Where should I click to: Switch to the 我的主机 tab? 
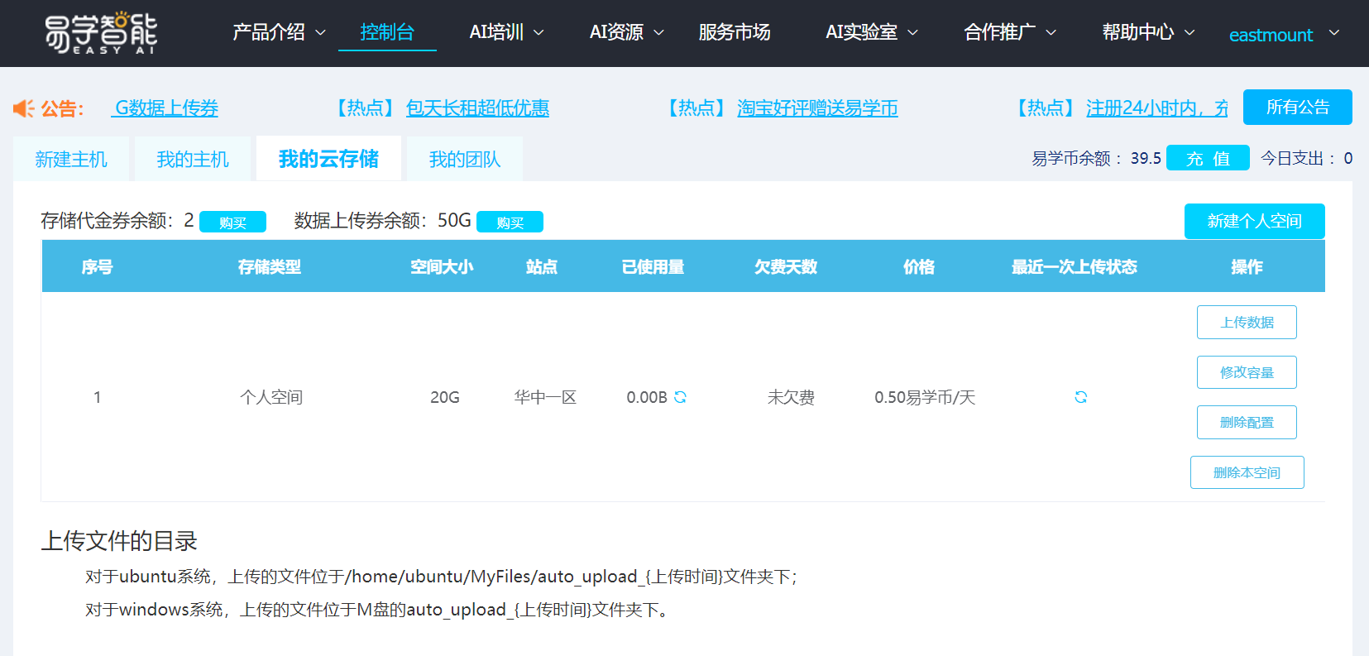click(193, 159)
